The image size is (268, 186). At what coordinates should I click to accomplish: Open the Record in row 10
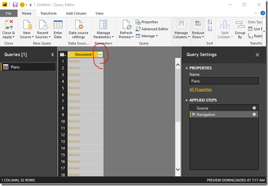point(74,121)
